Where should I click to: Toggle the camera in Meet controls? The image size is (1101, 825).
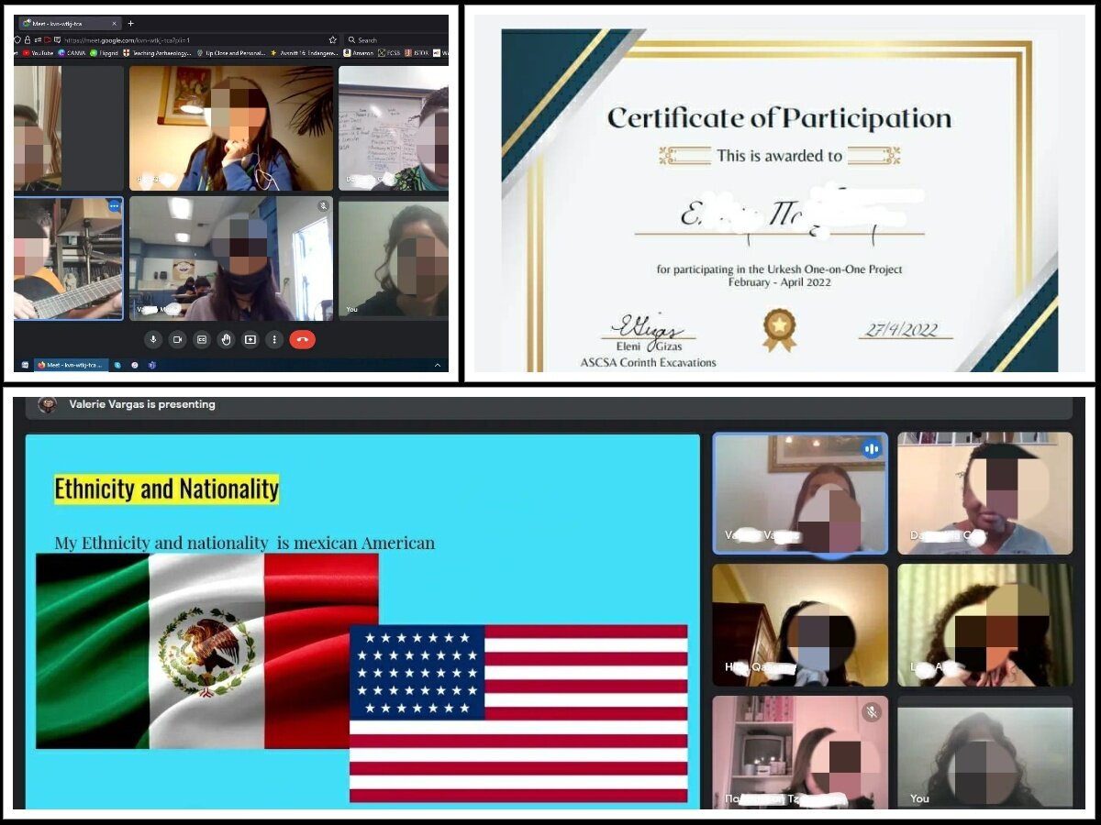point(178,339)
